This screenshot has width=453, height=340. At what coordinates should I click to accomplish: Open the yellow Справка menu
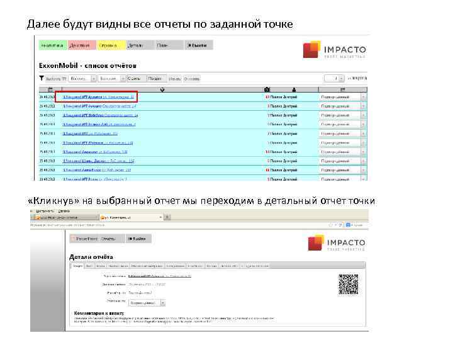click(111, 45)
